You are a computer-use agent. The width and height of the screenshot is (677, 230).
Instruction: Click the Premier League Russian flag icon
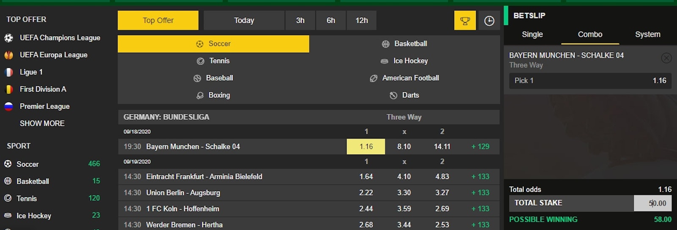click(x=8, y=106)
